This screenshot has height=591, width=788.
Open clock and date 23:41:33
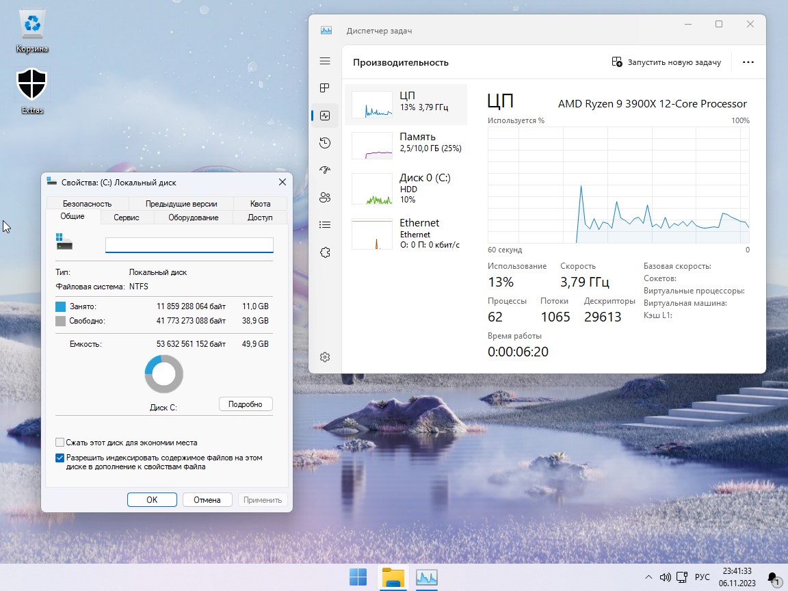737,577
